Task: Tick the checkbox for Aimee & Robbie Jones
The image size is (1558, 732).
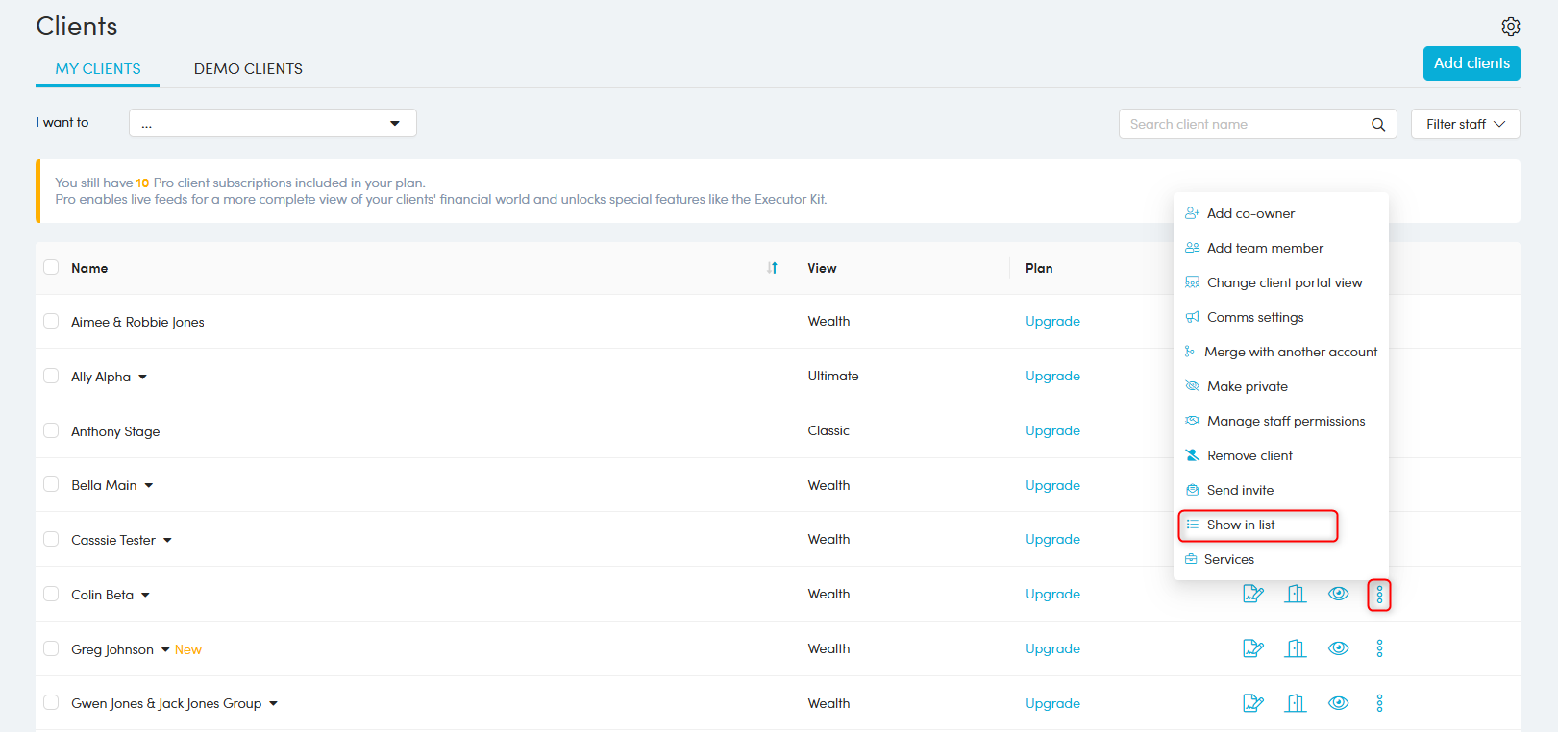Action: coord(51,321)
